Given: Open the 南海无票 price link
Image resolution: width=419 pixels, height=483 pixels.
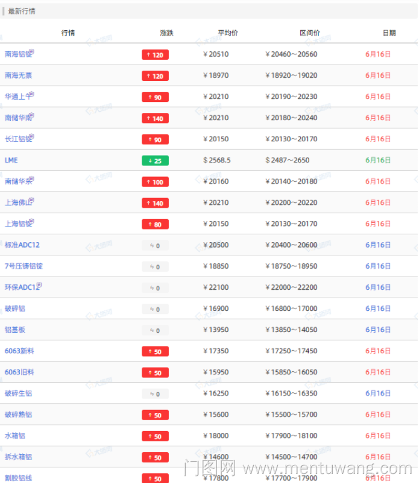Looking at the screenshot, I should tap(18, 76).
